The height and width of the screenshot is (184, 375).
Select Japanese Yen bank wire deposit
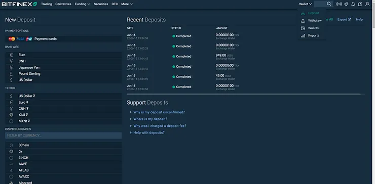[63, 68]
